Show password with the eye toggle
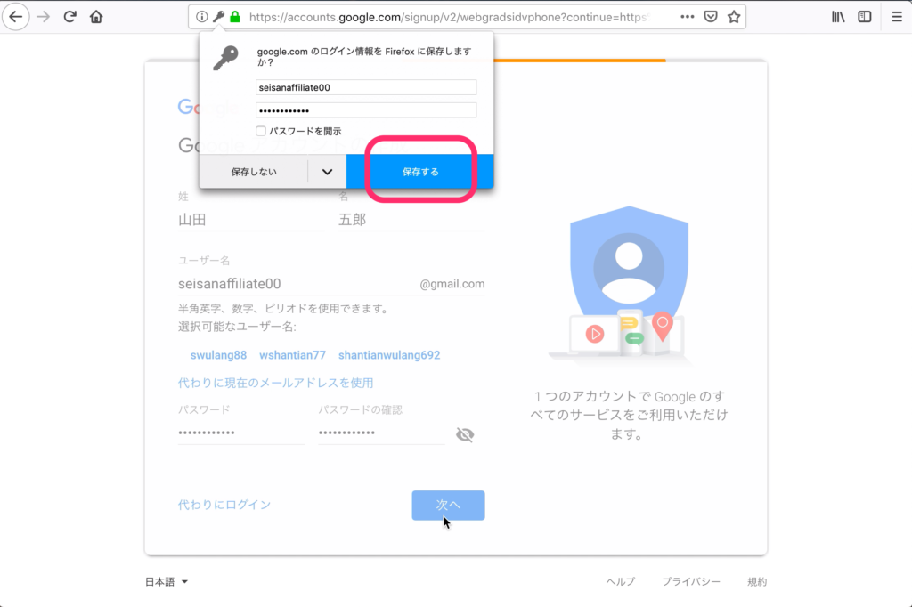 pyautogui.click(x=463, y=434)
